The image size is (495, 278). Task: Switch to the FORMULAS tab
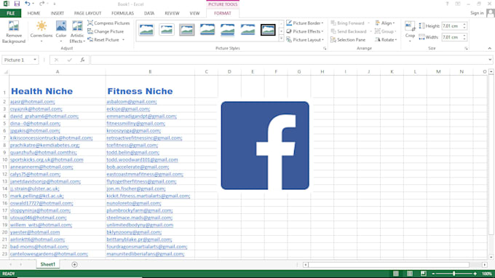[122, 13]
